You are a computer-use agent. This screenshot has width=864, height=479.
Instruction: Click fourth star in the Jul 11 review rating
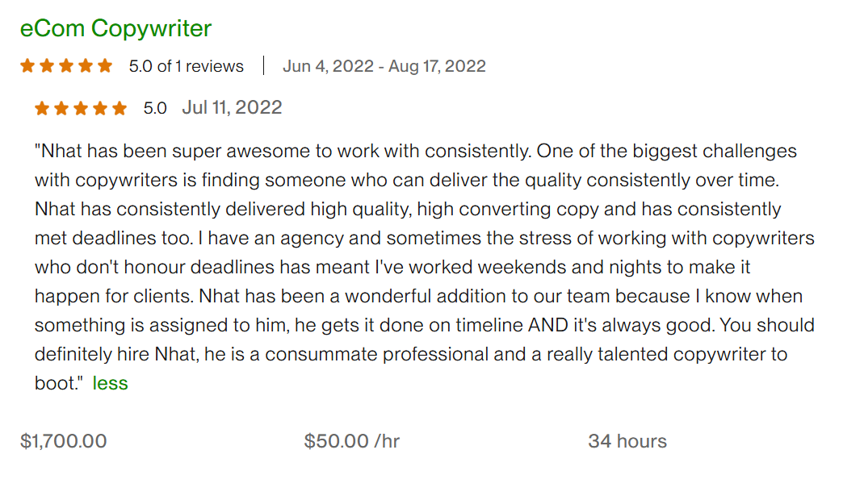pyautogui.click(x=100, y=108)
